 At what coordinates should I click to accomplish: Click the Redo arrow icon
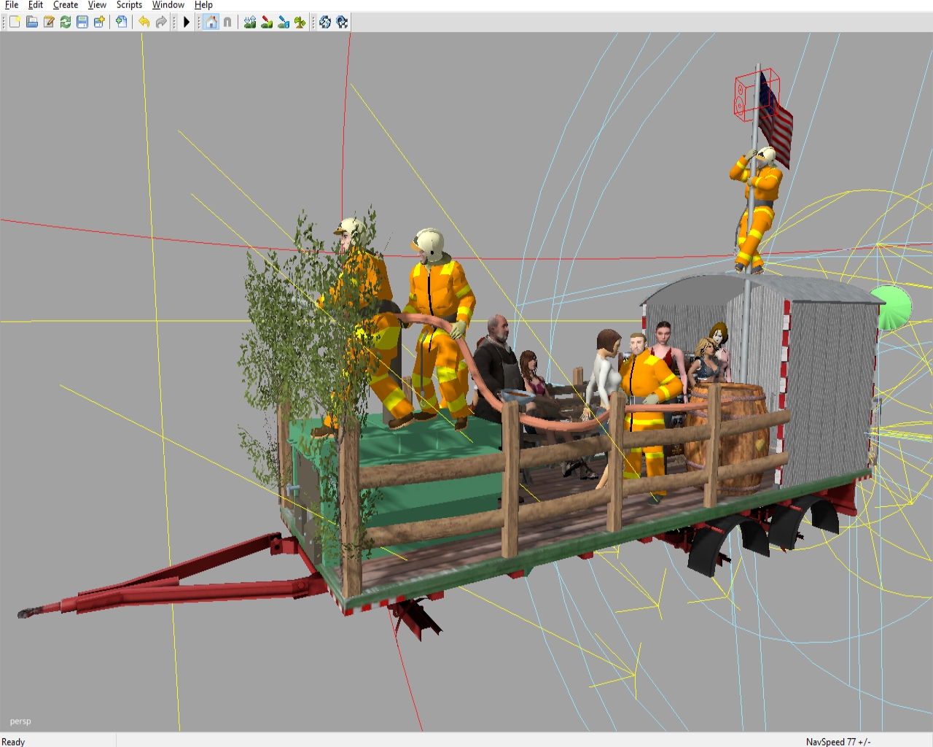pyautogui.click(x=161, y=22)
